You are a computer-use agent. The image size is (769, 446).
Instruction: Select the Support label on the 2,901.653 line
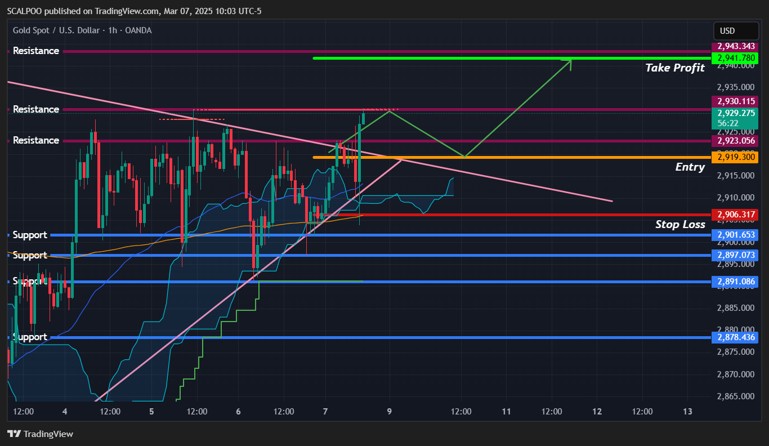[x=30, y=235]
